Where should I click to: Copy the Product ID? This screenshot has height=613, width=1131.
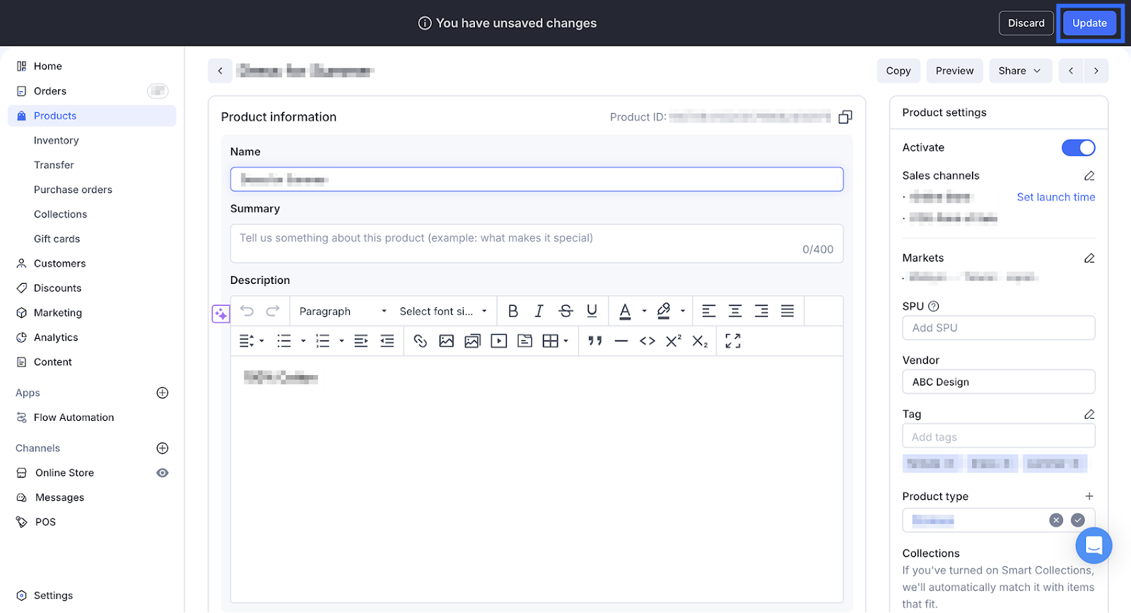[845, 117]
